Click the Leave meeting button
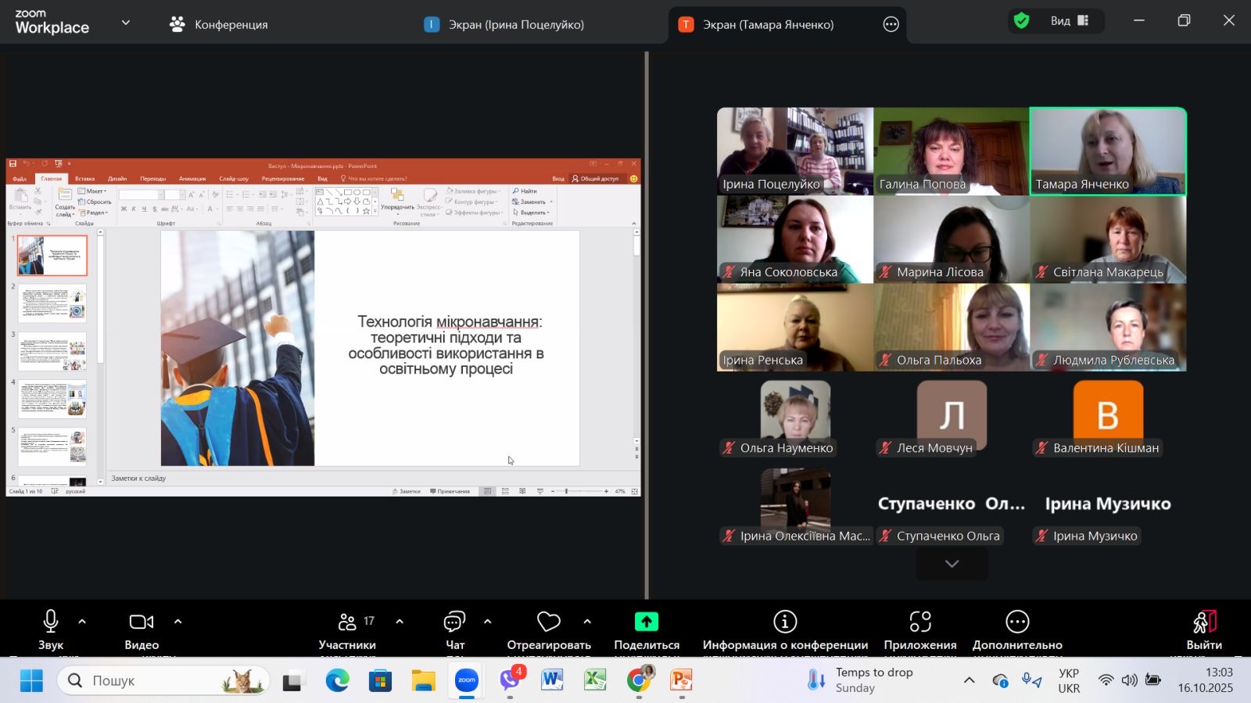Viewport: 1251px width, 703px height. (x=1204, y=630)
